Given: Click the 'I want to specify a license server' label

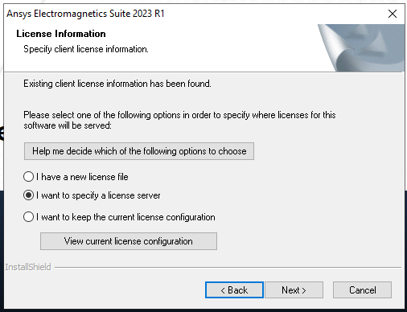Looking at the screenshot, I should [98, 195].
